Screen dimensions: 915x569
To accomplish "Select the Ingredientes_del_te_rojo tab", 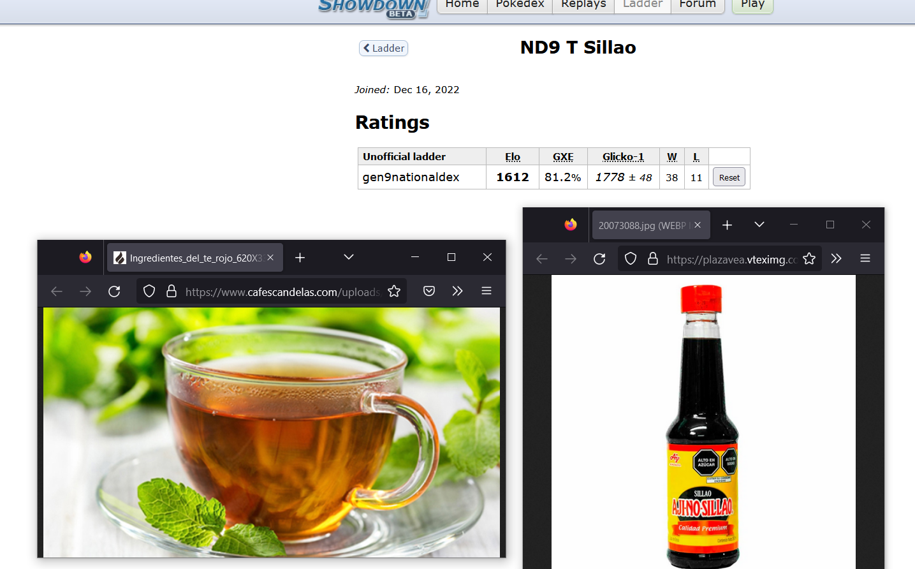I will [195, 258].
